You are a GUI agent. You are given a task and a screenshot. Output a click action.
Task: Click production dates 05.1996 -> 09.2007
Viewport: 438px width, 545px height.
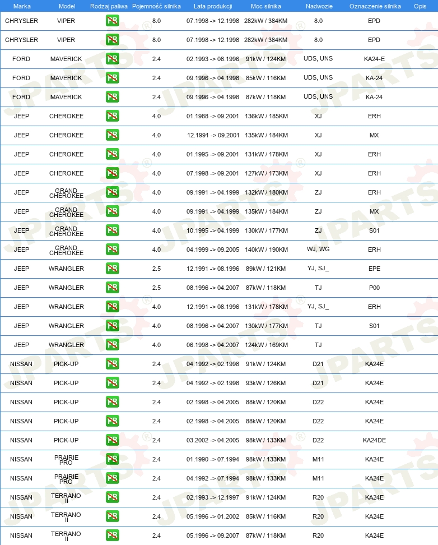213,535
